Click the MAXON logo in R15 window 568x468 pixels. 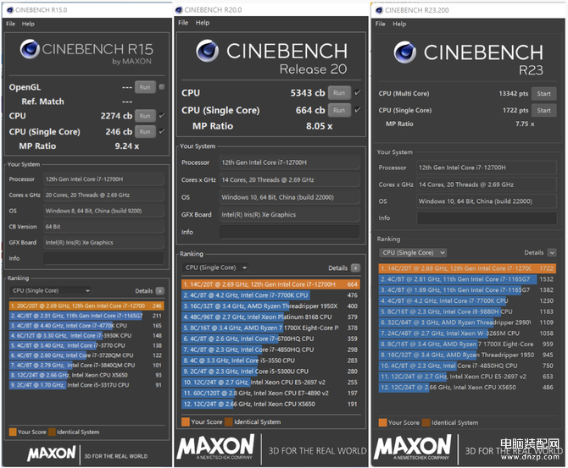click(52, 454)
